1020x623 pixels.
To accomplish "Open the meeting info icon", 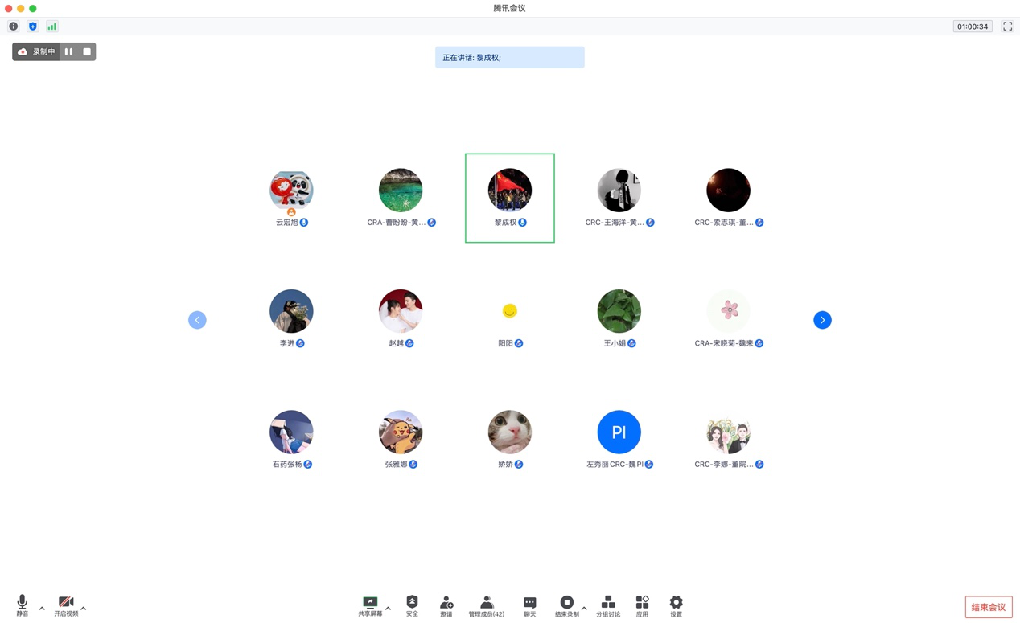I will coord(14,27).
